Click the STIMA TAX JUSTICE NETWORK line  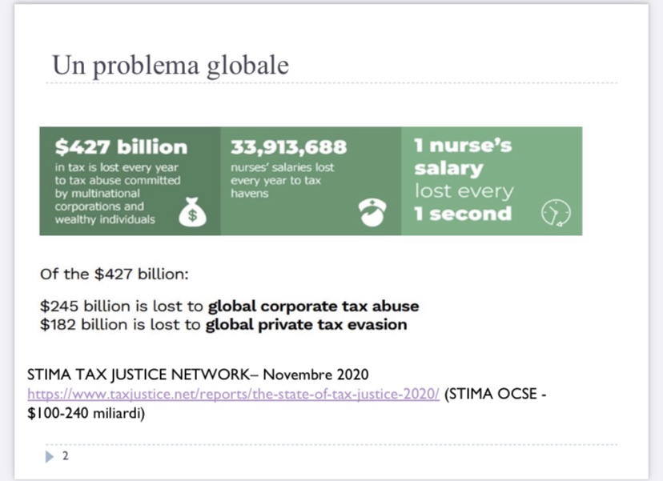(198, 375)
